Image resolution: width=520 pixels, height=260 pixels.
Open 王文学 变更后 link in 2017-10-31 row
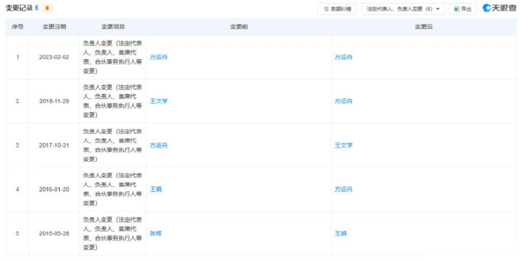pyautogui.click(x=343, y=145)
